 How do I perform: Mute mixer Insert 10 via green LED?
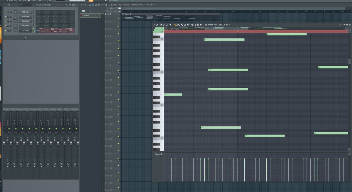[56, 129]
